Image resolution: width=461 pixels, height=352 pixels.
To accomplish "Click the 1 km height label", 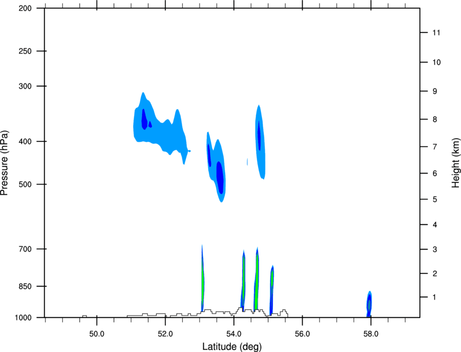I will (434, 297).
